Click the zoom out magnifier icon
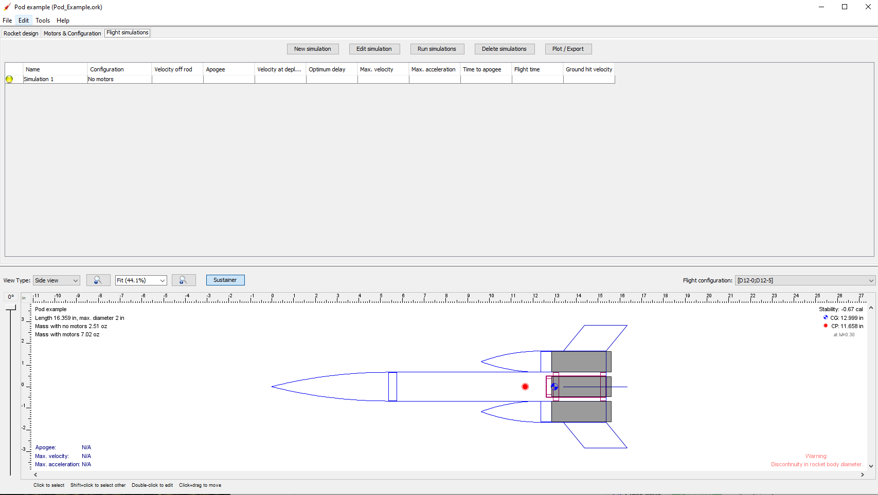 click(x=98, y=280)
